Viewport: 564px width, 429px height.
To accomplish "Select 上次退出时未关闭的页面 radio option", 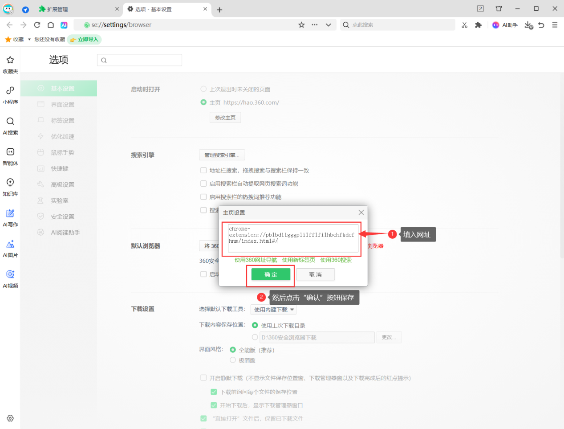I will click(203, 89).
